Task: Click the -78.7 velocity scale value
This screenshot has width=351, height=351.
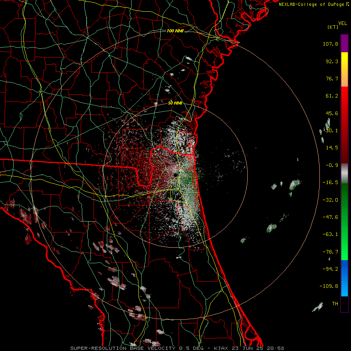Action: [330, 252]
